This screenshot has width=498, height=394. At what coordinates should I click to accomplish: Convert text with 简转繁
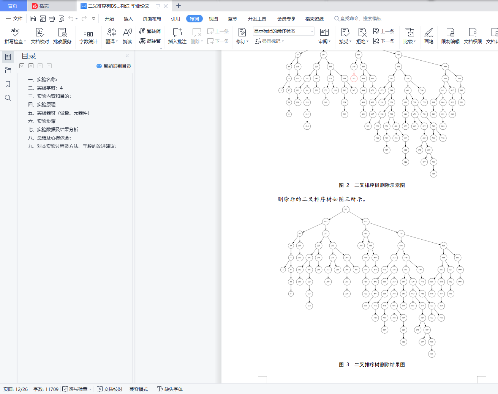[x=150, y=41]
